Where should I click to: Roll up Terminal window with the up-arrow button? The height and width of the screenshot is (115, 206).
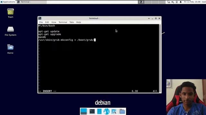point(149,19)
